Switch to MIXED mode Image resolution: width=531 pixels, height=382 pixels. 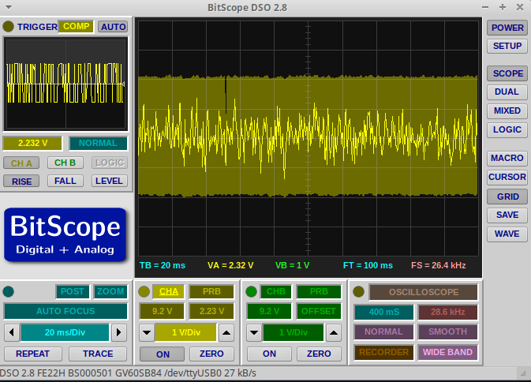[507, 110]
